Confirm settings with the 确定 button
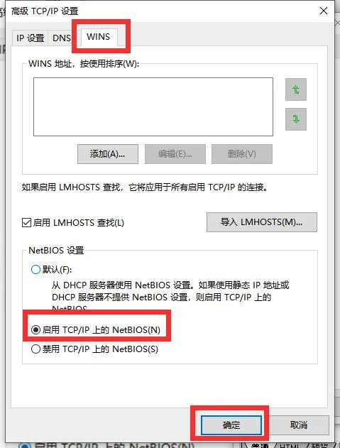This screenshot has height=448, width=340. point(231,425)
